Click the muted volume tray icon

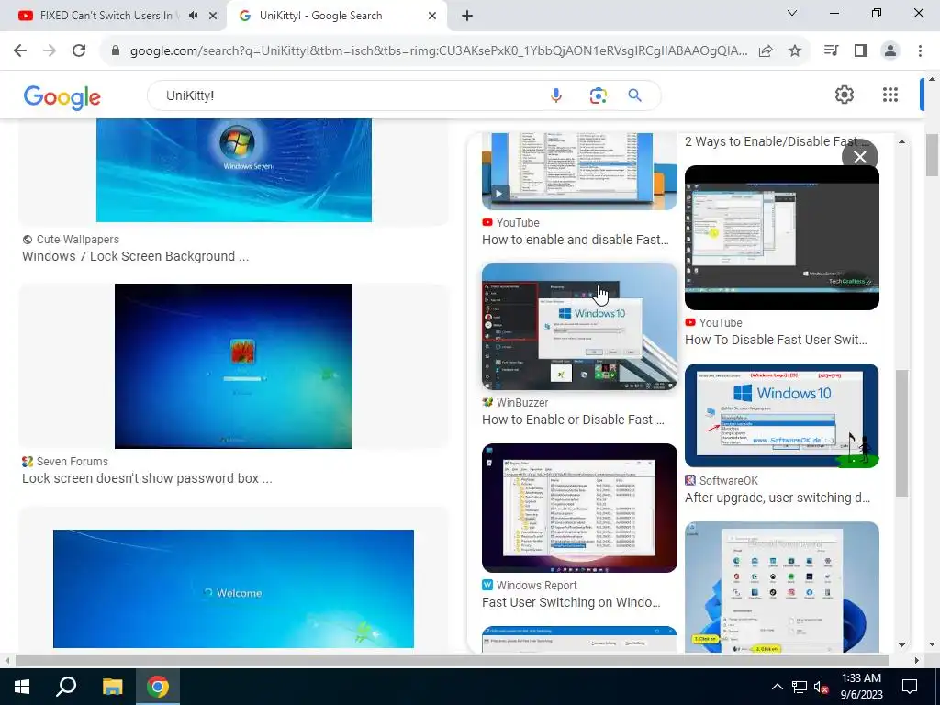pyautogui.click(x=822, y=687)
